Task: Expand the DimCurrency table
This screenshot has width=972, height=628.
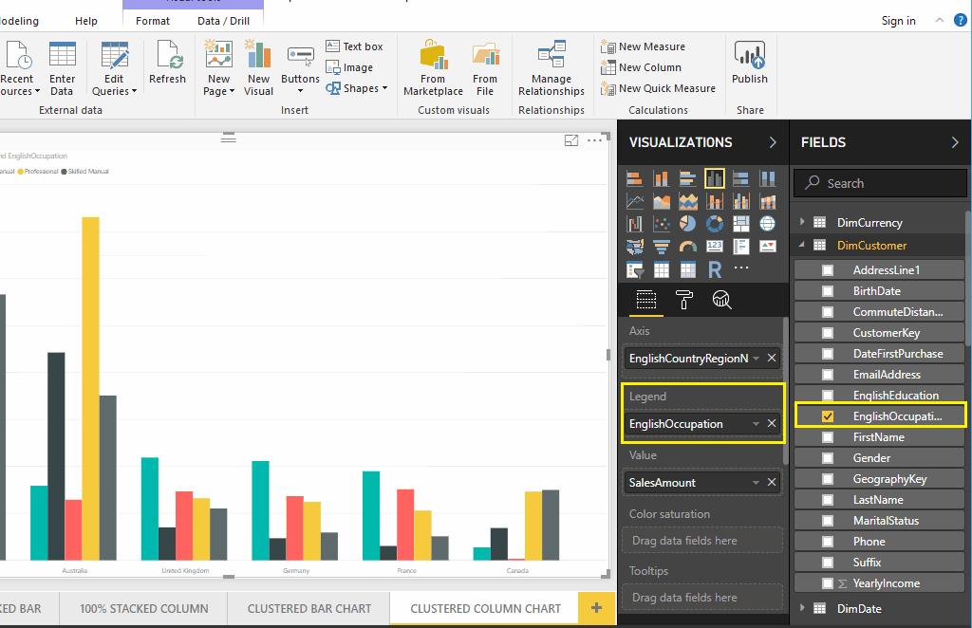Action: (801, 222)
